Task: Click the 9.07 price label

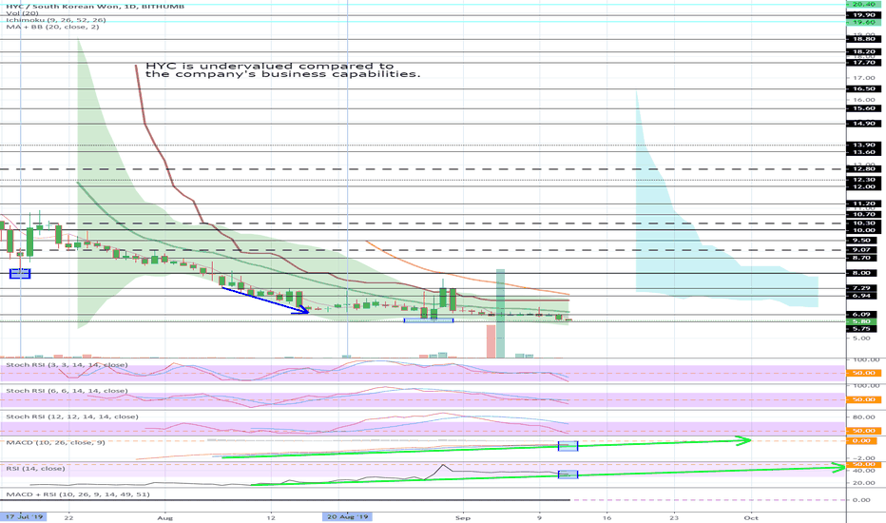Action: (x=863, y=250)
